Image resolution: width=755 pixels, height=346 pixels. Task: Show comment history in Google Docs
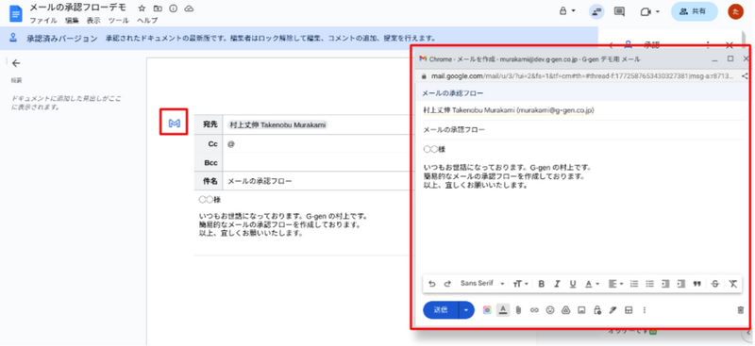coord(620,11)
